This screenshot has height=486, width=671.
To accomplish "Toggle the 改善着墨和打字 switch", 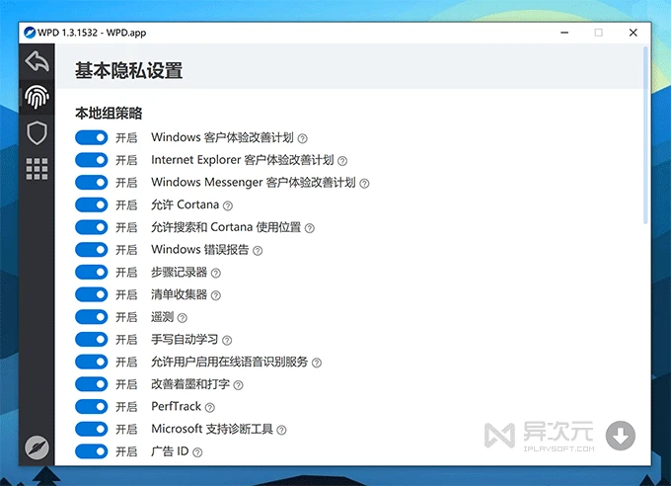I will tap(91, 384).
